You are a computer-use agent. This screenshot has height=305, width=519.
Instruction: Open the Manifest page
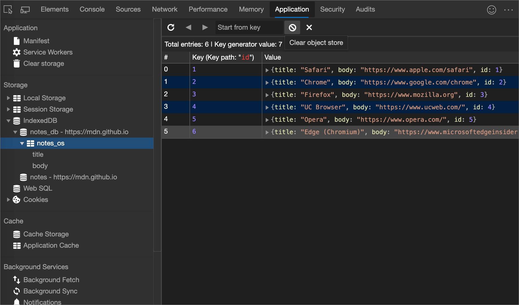(36, 41)
